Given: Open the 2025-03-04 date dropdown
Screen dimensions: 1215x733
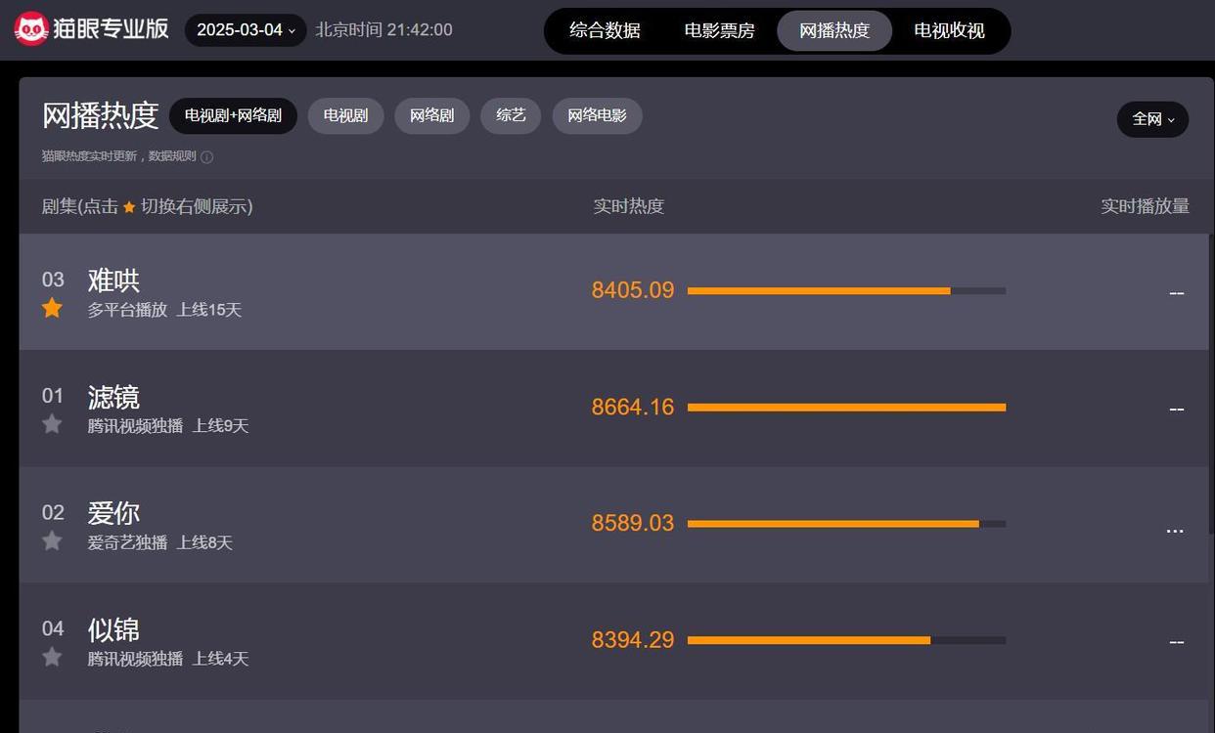Looking at the screenshot, I should click(246, 30).
